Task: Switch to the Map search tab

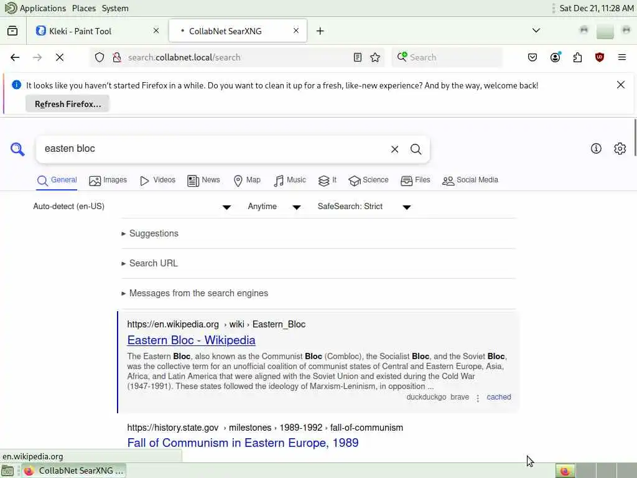Action: tap(247, 180)
